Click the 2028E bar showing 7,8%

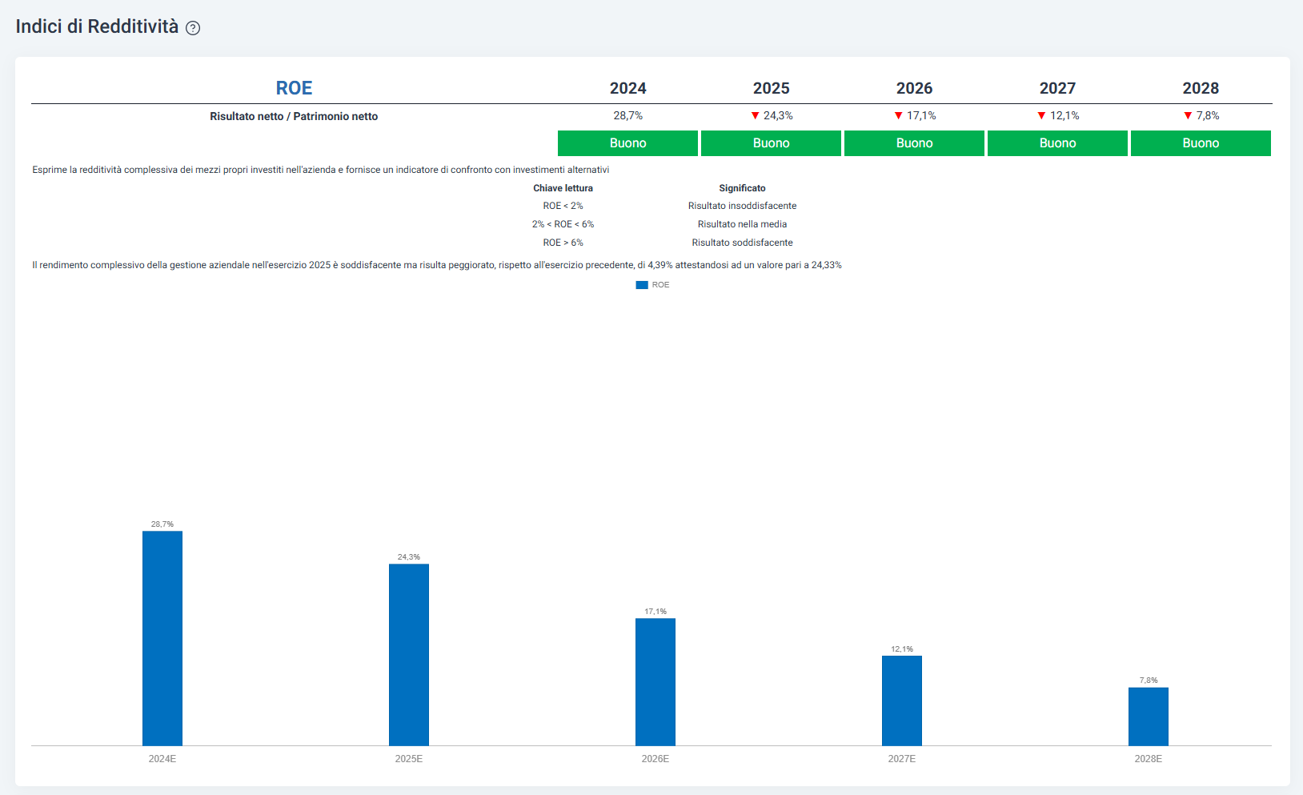[1149, 717]
